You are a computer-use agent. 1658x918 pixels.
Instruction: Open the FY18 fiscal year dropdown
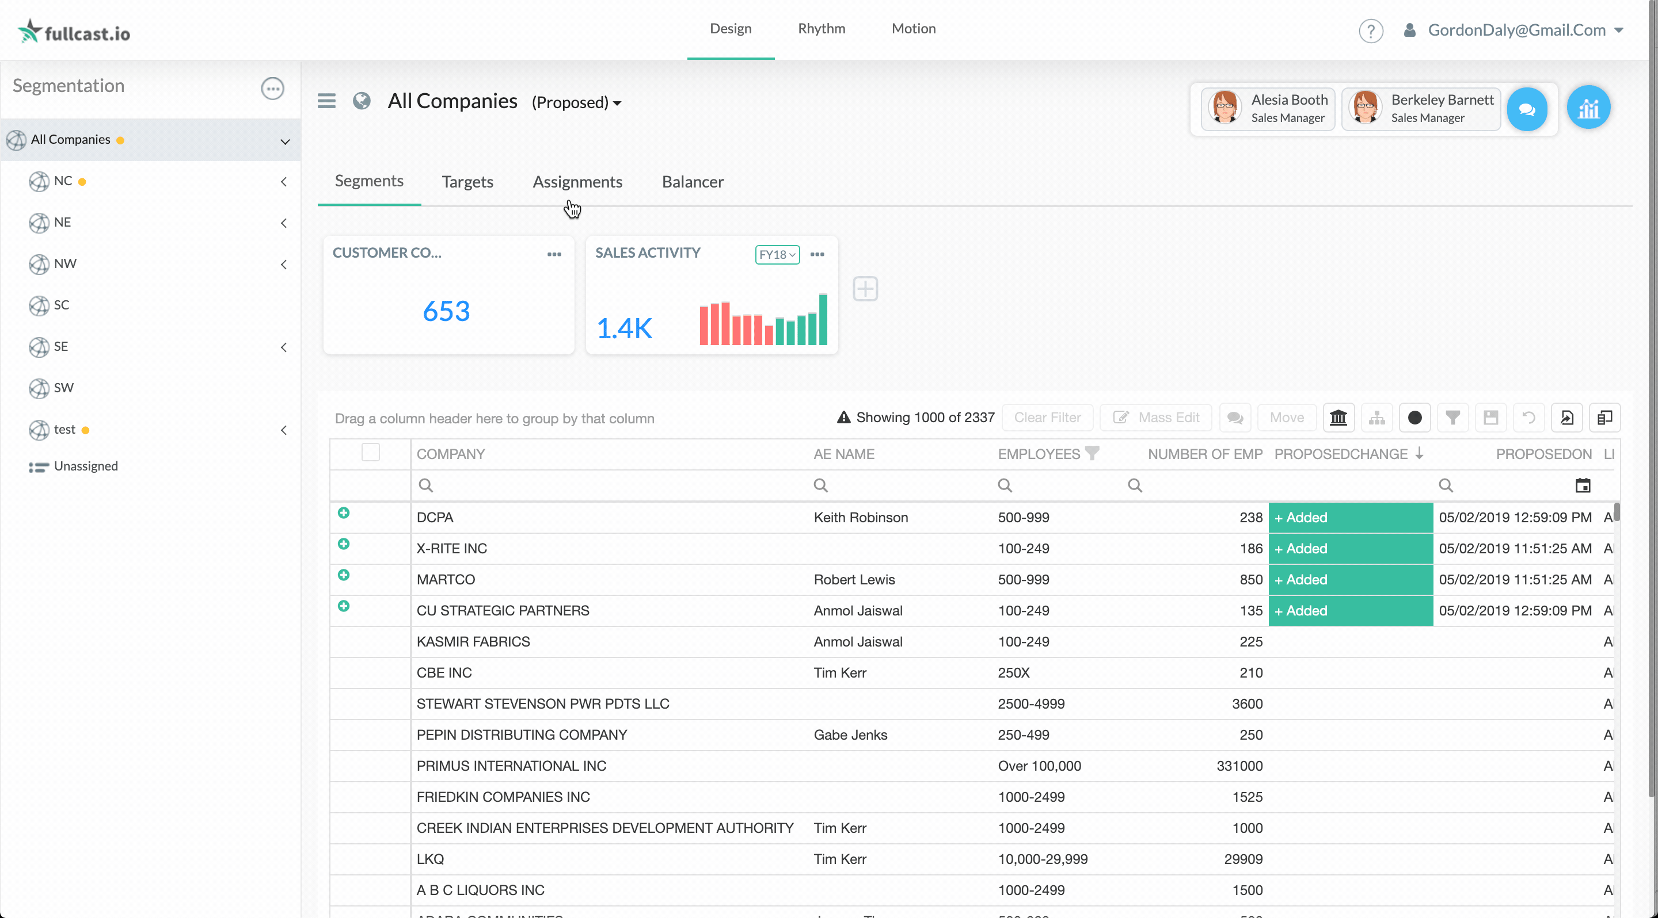pos(777,255)
